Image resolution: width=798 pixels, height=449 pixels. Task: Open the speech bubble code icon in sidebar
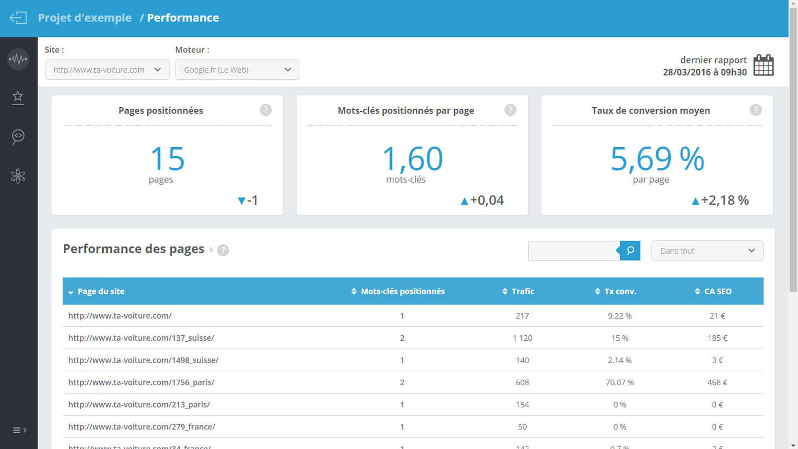18,136
